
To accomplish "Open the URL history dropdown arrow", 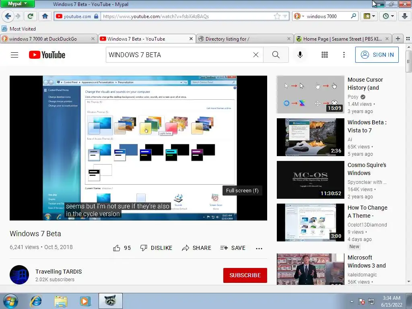I will tap(285, 16).
